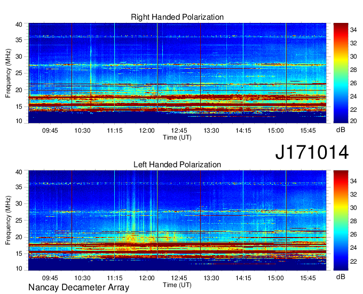This screenshot has height=294, width=363.
Task: Choose 40 MHz tick on Left Handed frequency axis
Action: click(19, 172)
